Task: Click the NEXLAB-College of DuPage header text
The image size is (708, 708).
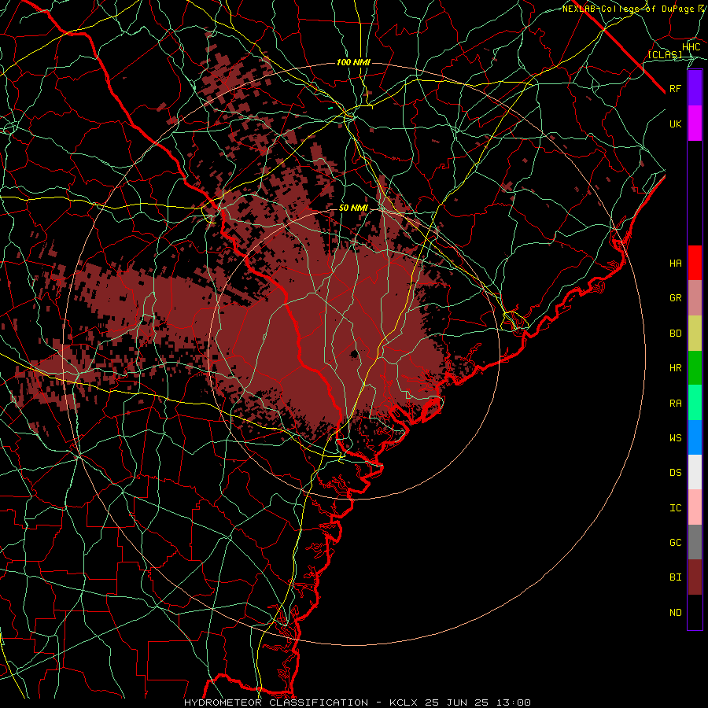Action: coord(628,9)
